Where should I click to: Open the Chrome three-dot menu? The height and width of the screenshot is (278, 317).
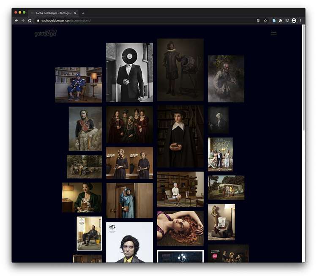(301, 20)
